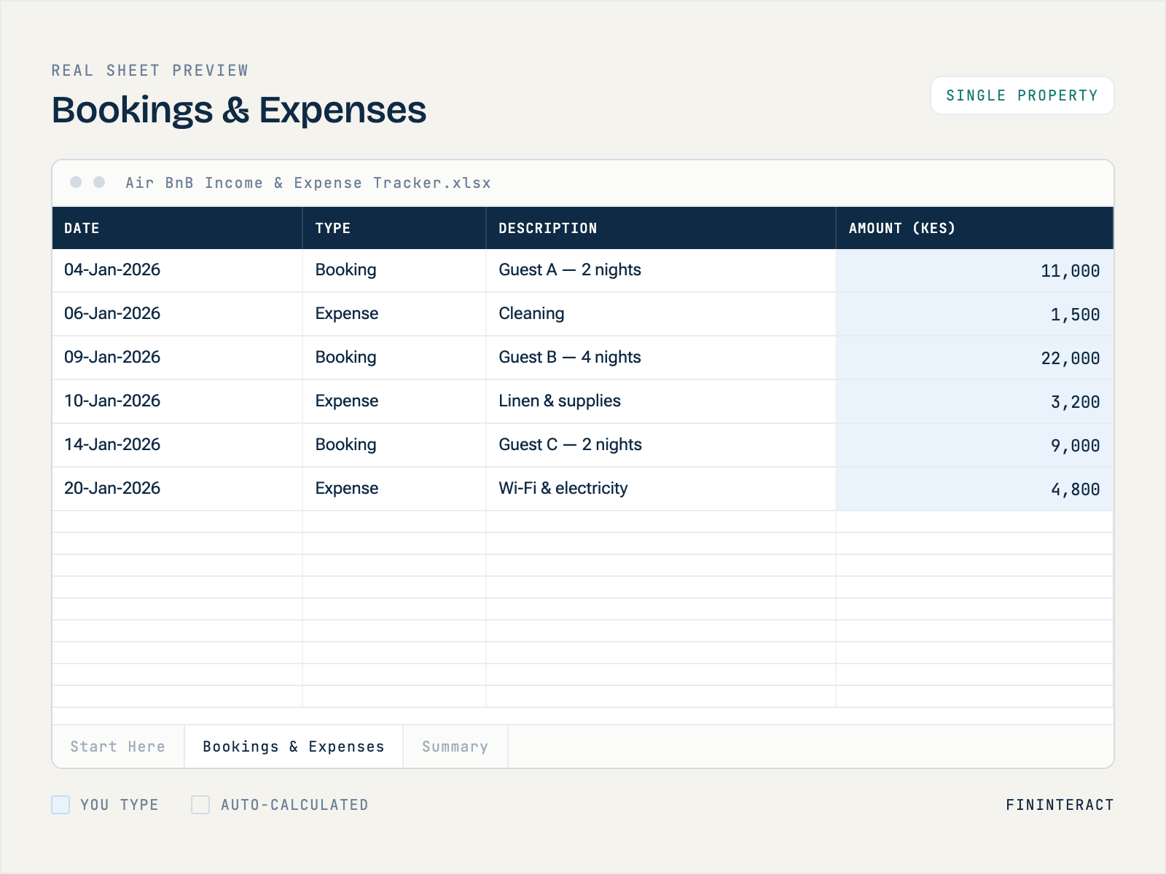Click the Wi-Fi & electricity cell
The height and width of the screenshot is (874, 1166).
click(x=661, y=489)
